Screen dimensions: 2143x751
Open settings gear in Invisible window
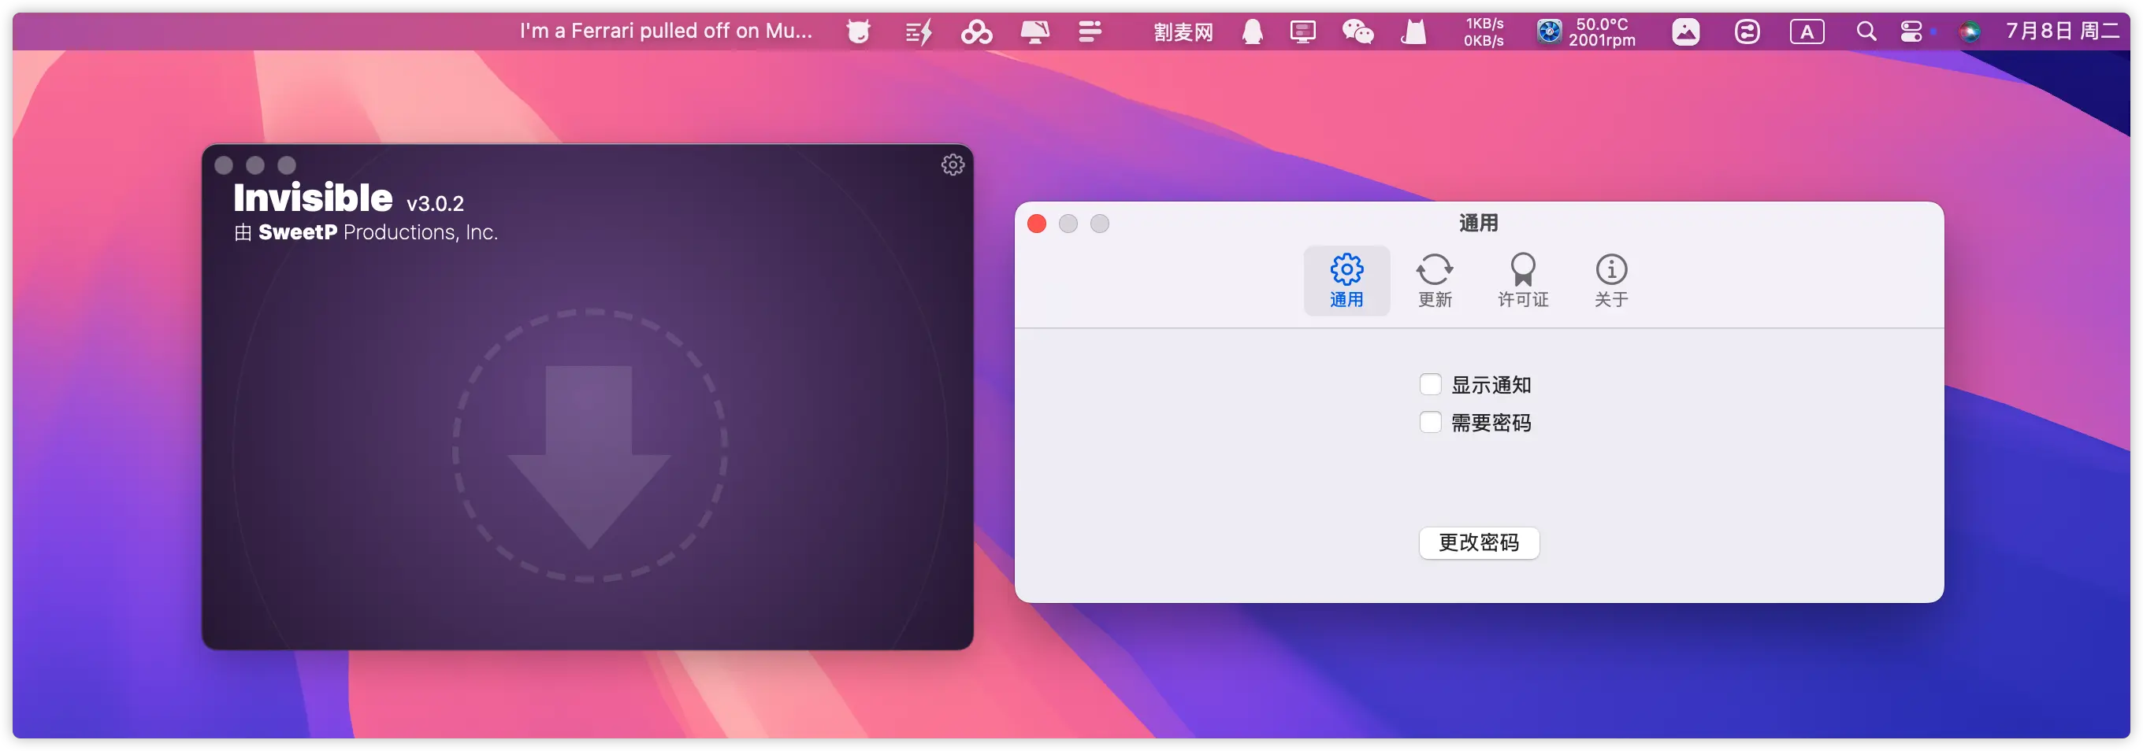point(953,165)
